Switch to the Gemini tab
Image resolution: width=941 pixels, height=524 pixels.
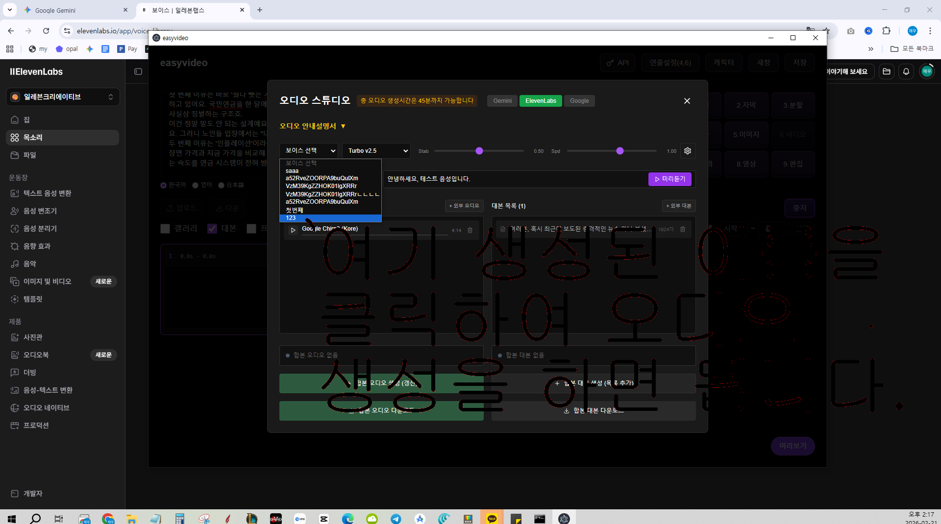502,101
